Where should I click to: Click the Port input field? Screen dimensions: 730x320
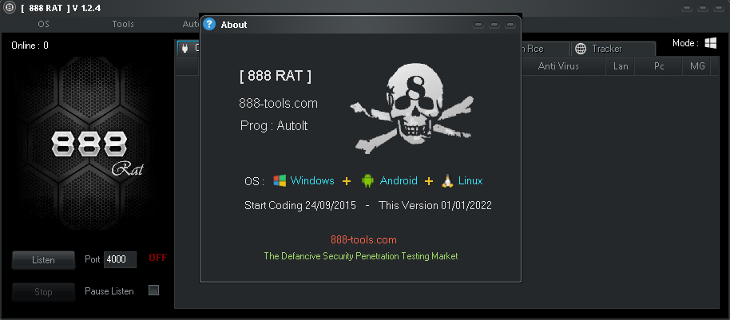click(x=120, y=259)
